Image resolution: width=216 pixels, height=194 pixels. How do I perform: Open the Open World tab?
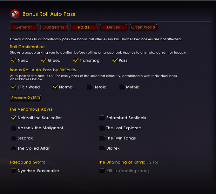point(143,27)
